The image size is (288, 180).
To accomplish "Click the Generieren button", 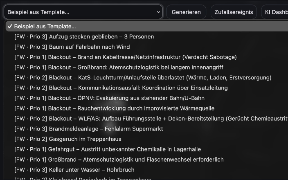I will click(186, 12).
